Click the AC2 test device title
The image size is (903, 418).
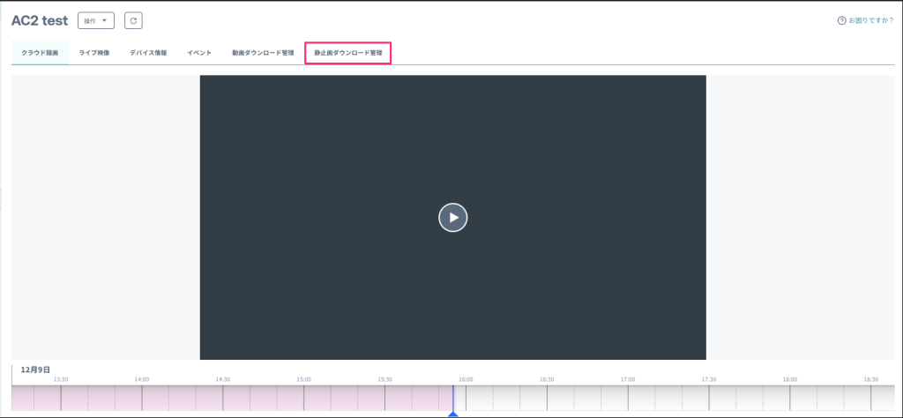tap(40, 20)
